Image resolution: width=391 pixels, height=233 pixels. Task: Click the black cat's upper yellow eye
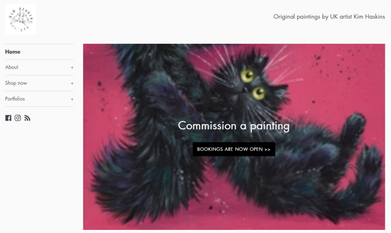point(247,75)
